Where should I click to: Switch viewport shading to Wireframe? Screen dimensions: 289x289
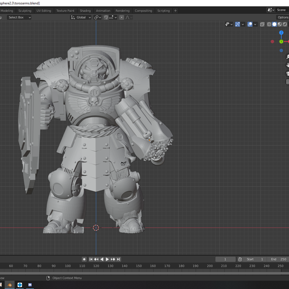pos(269,24)
